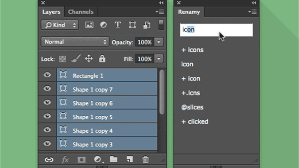Viewport: 299px width, 168px height.
Task: Filter for shape layers icon
Action: pos(132,25)
